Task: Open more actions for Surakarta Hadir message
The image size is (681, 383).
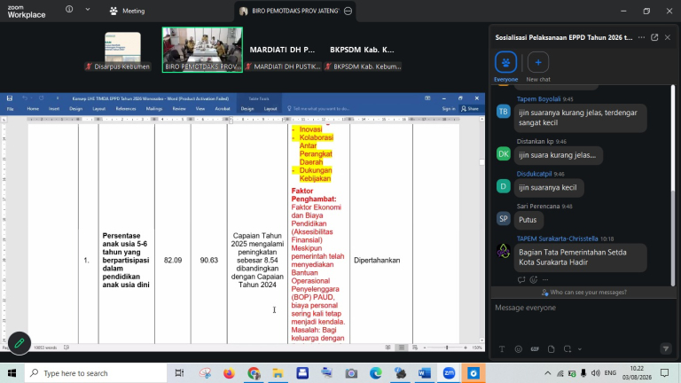Action: click(x=545, y=279)
